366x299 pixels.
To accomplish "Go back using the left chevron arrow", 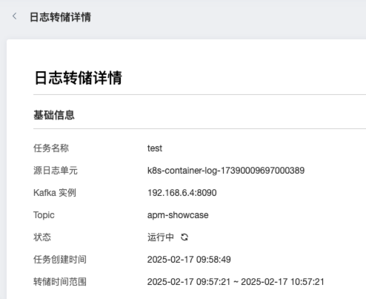I will (x=15, y=16).
